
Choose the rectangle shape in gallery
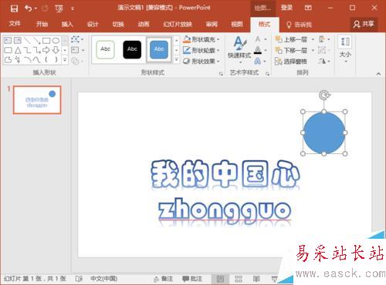[x=46, y=40]
